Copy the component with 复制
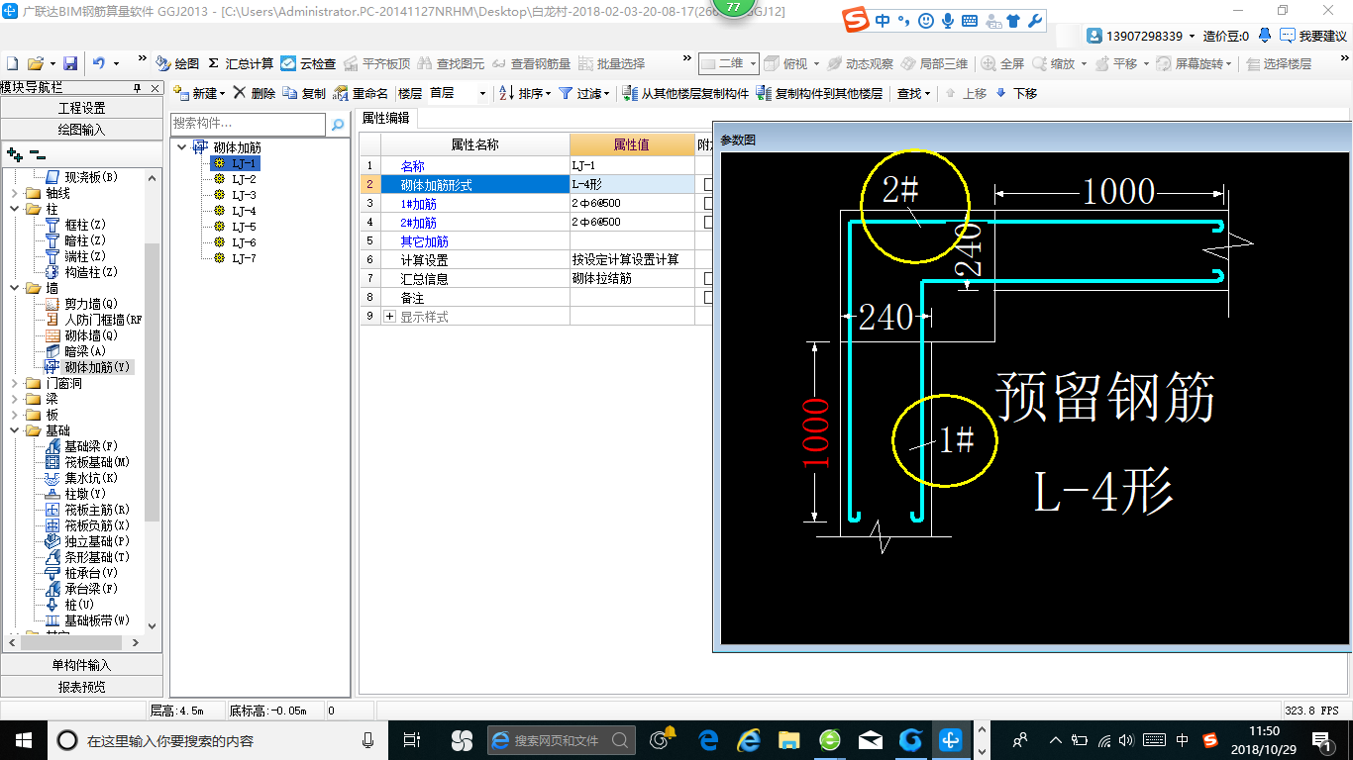1353x760 pixels. click(x=304, y=93)
